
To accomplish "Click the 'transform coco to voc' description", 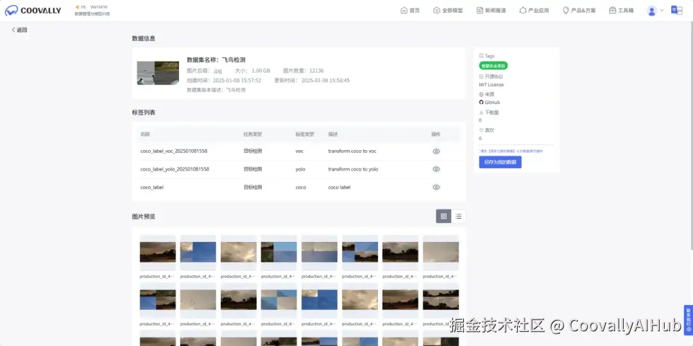I will (x=352, y=151).
